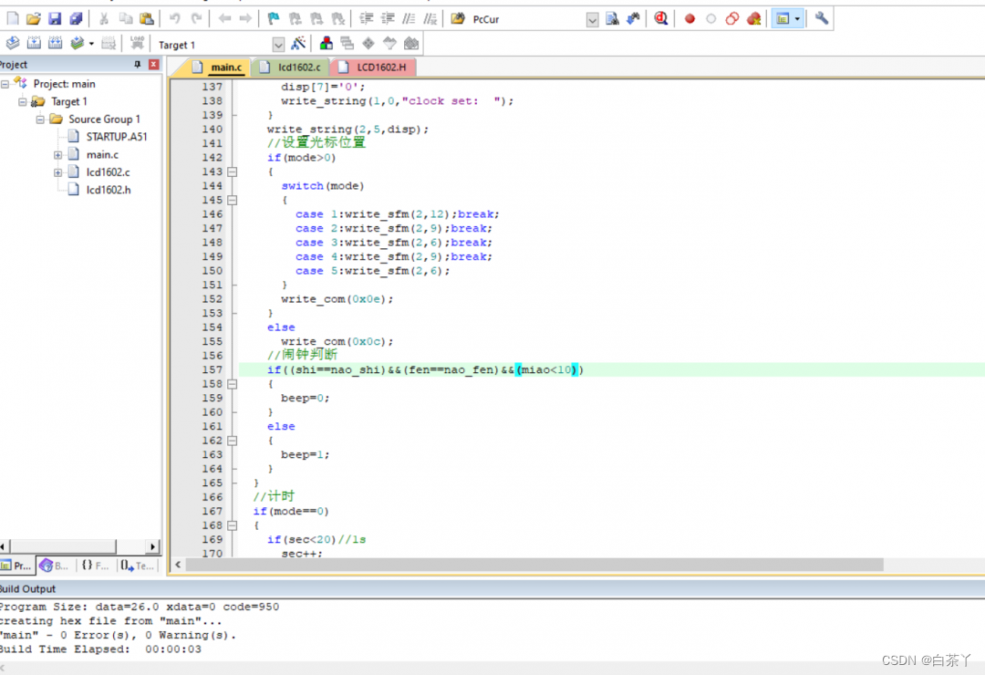This screenshot has height=675, width=985.
Task: Click the Insert Breakpoint red dot icon
Action: pos(689,18)
